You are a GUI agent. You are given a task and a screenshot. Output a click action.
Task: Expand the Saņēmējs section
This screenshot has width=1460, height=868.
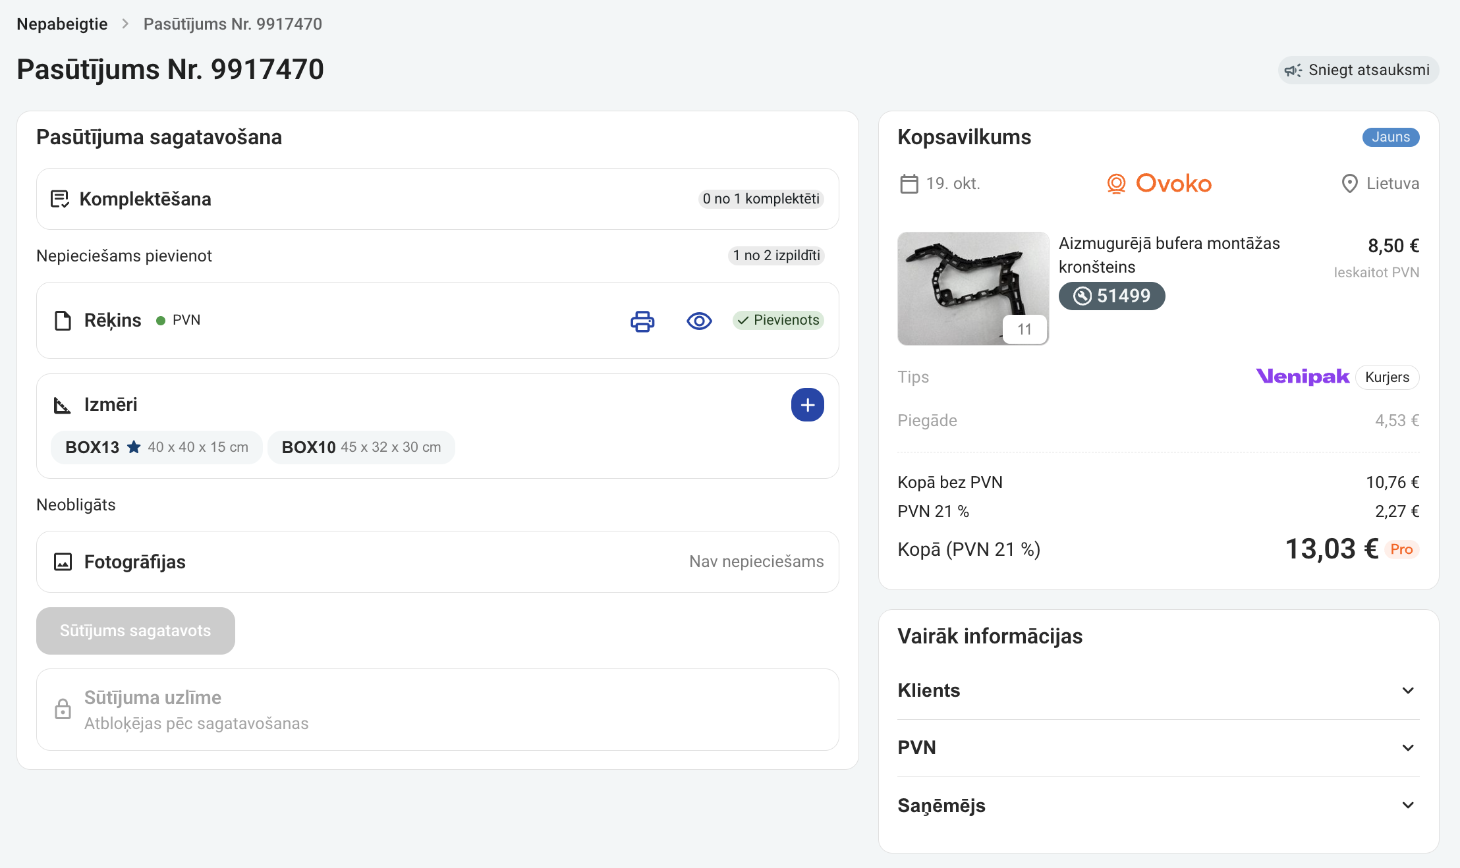tap(1158, 805)
